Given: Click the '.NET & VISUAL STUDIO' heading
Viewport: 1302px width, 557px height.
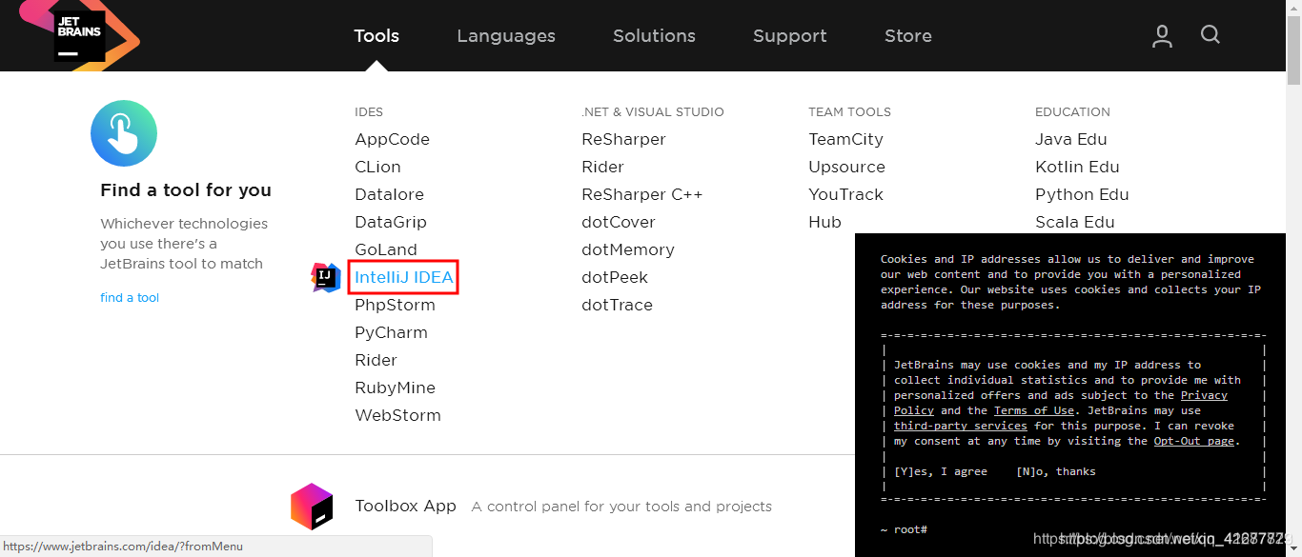Looking at the screenshot, I should [653, 111].
